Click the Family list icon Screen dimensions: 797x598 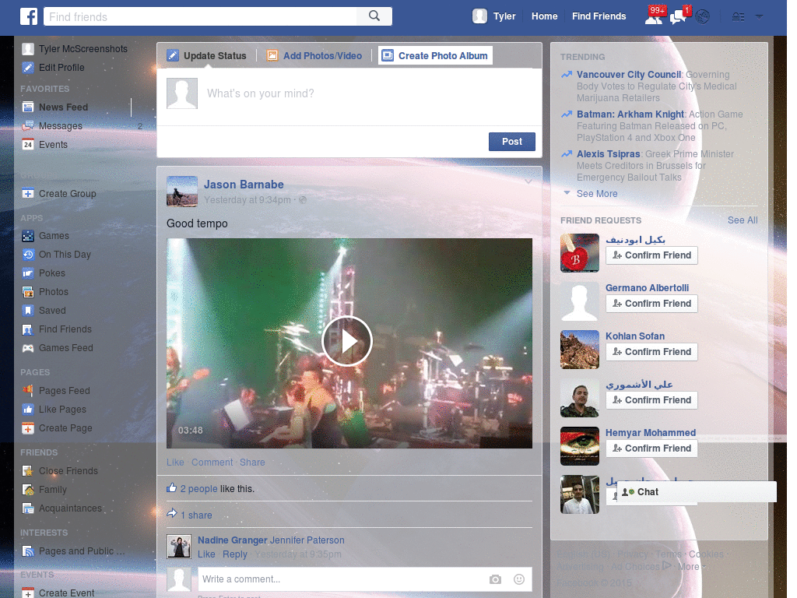(28, 490)
